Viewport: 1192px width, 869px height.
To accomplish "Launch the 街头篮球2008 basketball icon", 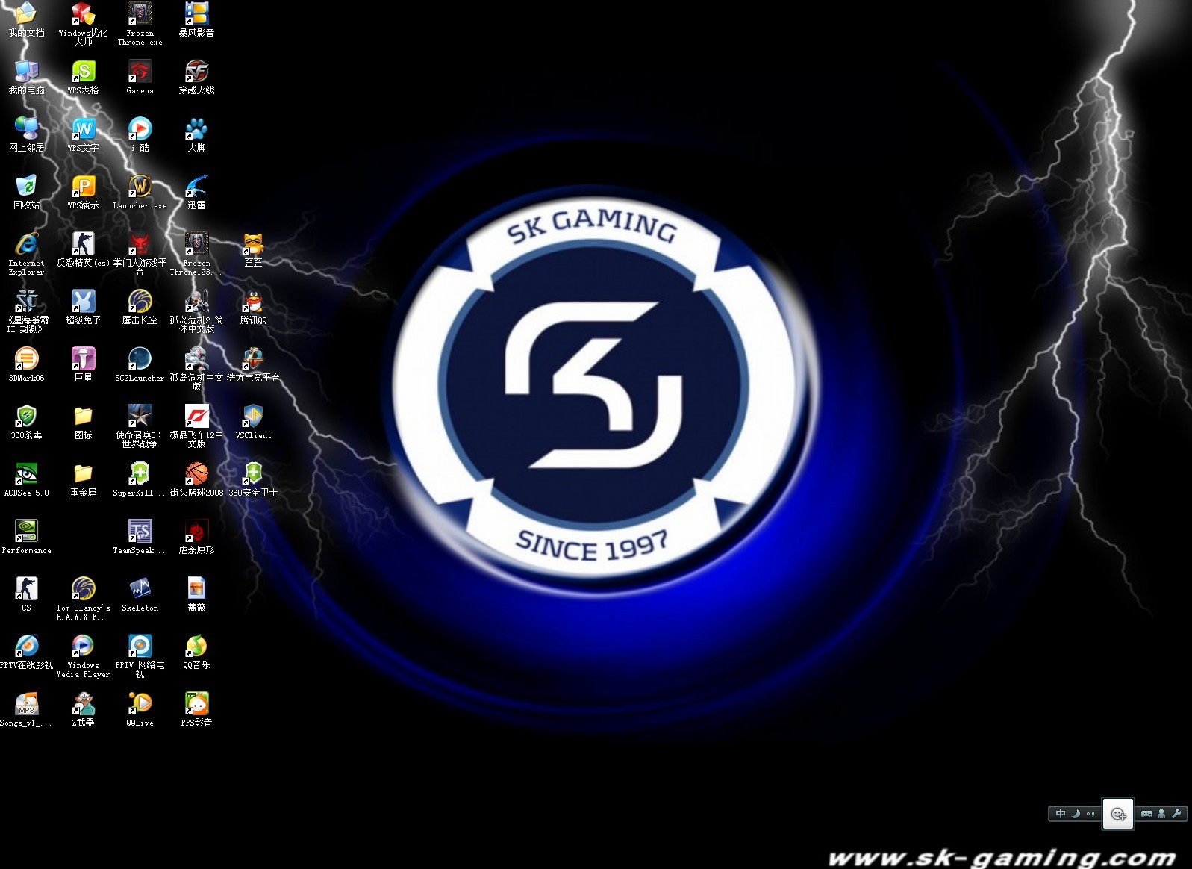I will [196, 474].
